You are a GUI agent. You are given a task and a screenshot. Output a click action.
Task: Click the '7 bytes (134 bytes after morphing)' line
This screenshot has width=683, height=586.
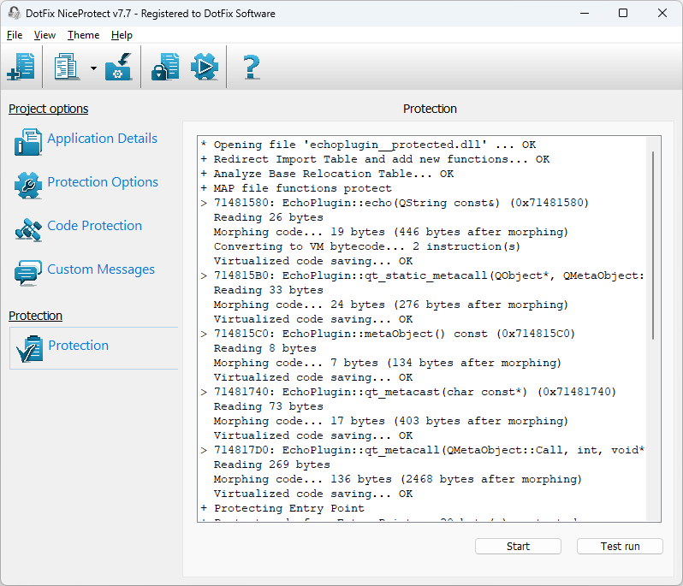tap(387, 363)
